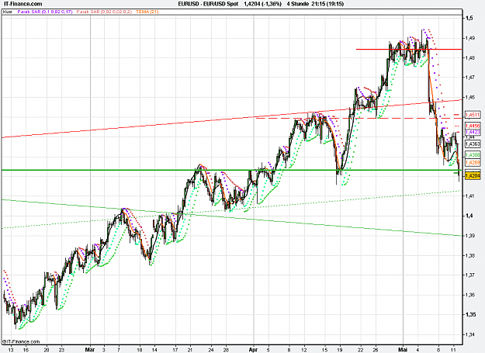Click the 1,47 price axis label
485x353 pixels.
pyautogui.click(x=470, y=78)
